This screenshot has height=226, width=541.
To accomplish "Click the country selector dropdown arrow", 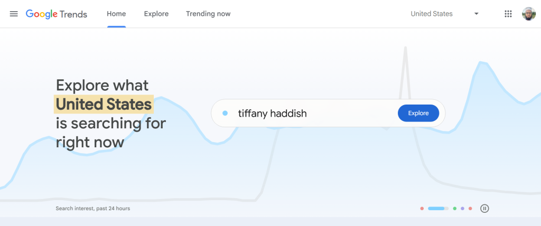I will pos(477,14).
